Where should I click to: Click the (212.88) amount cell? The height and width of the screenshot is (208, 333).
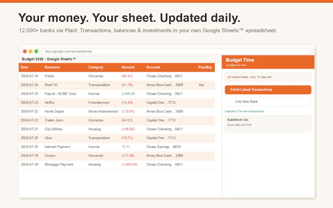[x=128, y=156]
